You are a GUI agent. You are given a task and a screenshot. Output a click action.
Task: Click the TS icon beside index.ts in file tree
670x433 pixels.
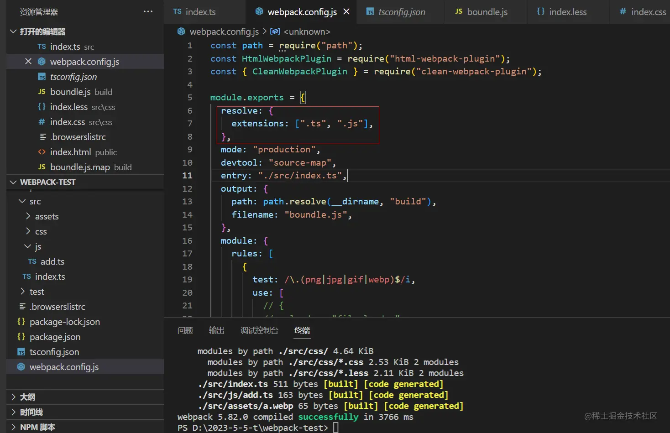tap(26, 276)
